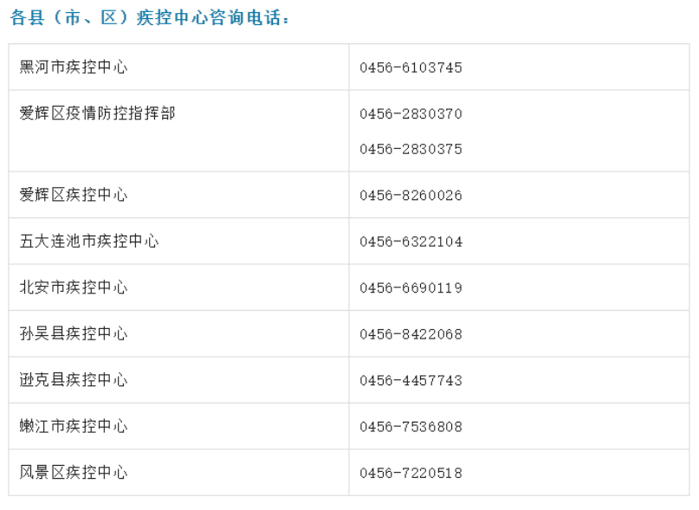Select phone number 0456-8422068

tap(411, 334)
